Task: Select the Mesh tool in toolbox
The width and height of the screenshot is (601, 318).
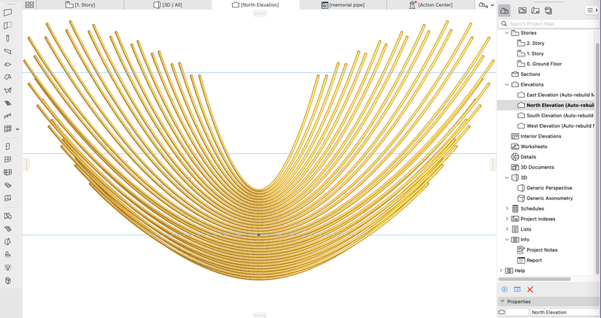Action: point(8,229)
